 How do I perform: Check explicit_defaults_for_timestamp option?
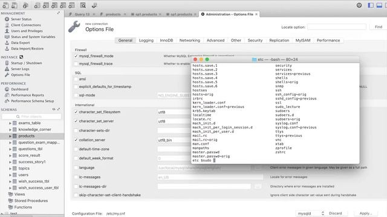point(76,87)
